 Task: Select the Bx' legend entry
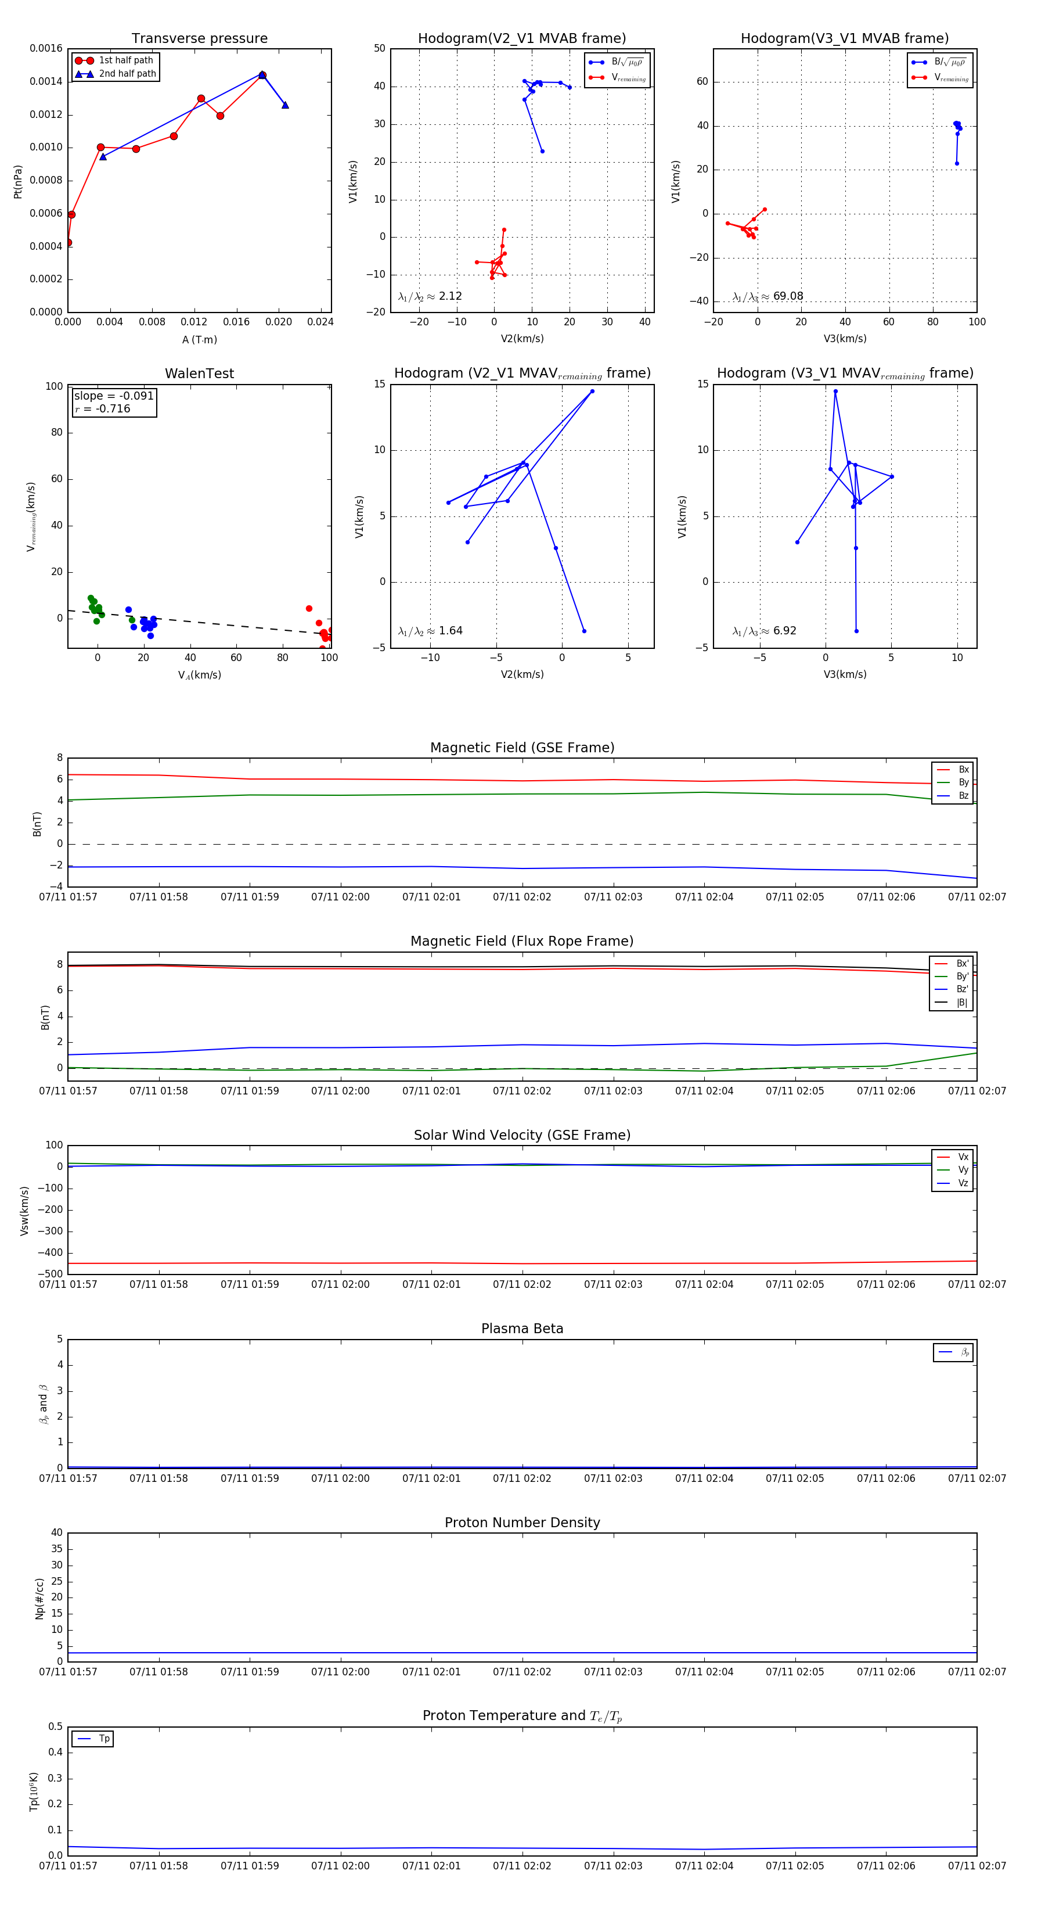click(x=952, y=963)
